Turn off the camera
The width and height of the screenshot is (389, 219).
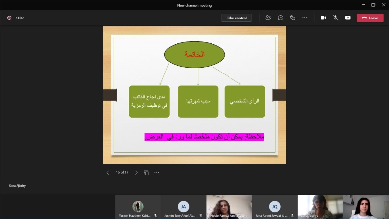[323, 18]
